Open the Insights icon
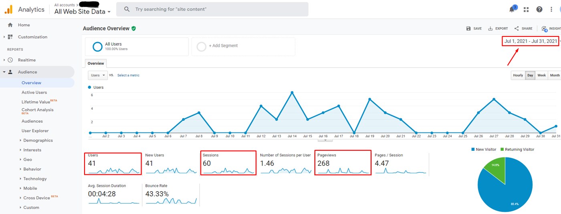 544,29
